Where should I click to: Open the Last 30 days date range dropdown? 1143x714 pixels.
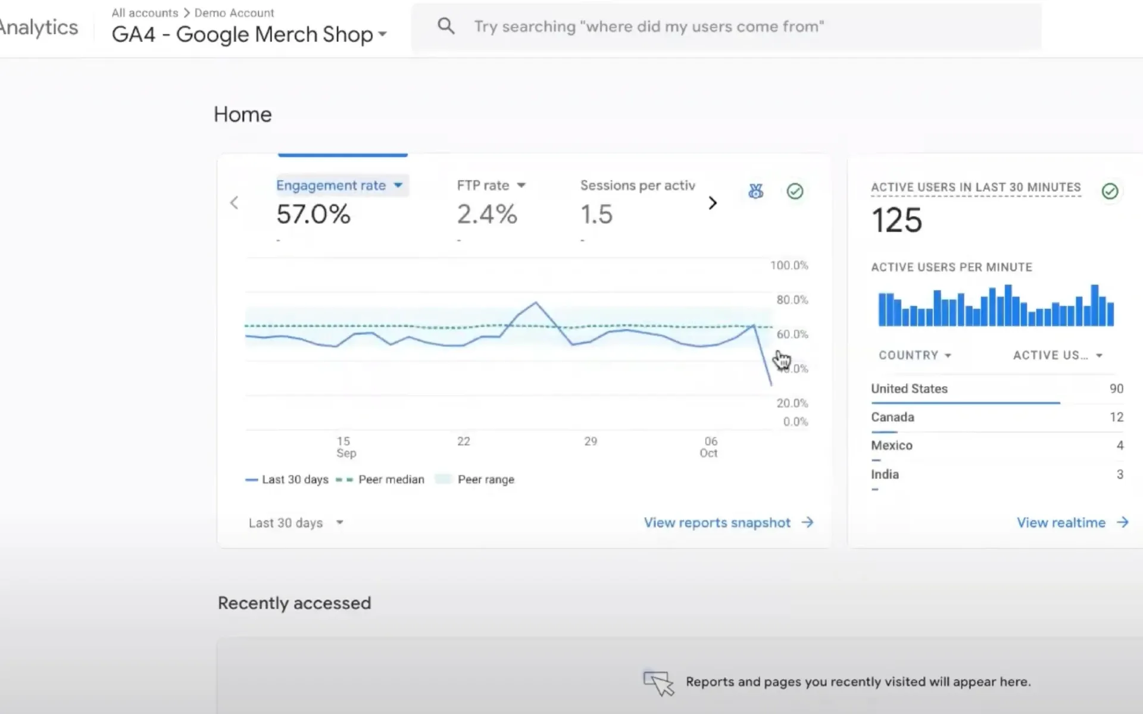pos(295,522)
